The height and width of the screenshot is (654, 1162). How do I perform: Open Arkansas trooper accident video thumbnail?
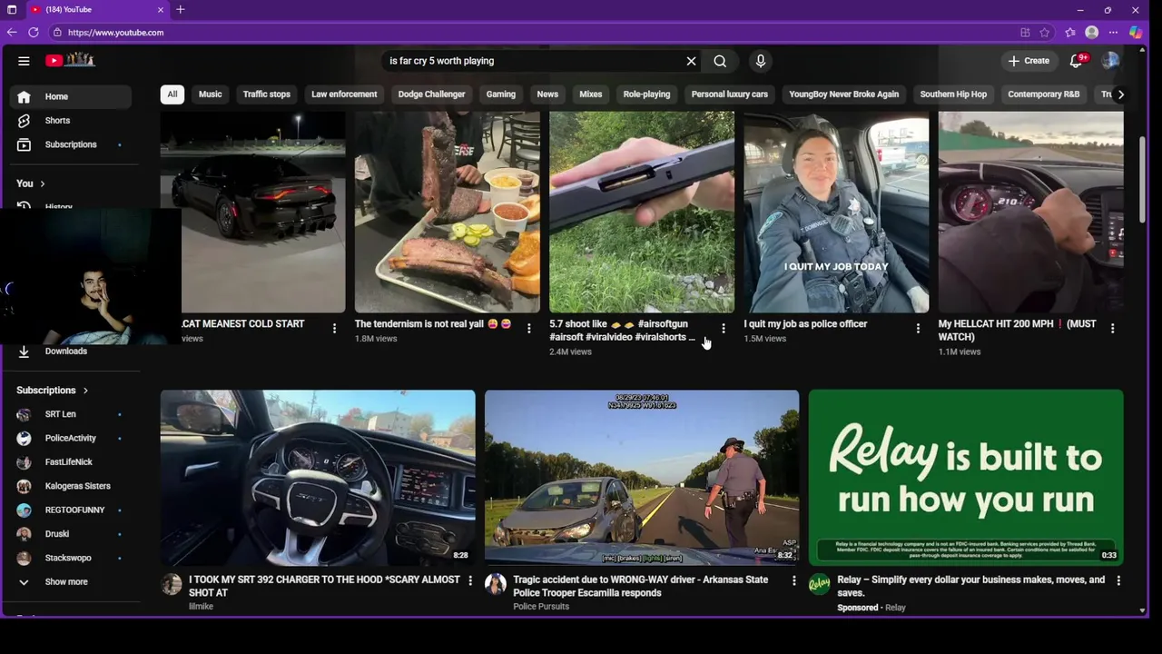click(x=642, y=478)
